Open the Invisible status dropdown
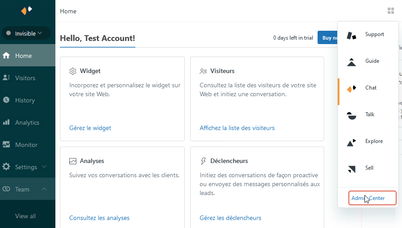The image size is (402, 228). [26, 33]
